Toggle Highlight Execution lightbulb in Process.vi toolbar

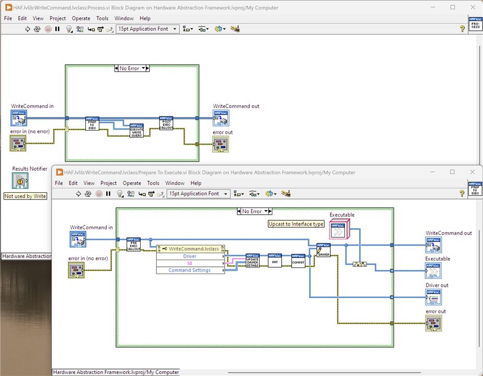click(68, 29)
